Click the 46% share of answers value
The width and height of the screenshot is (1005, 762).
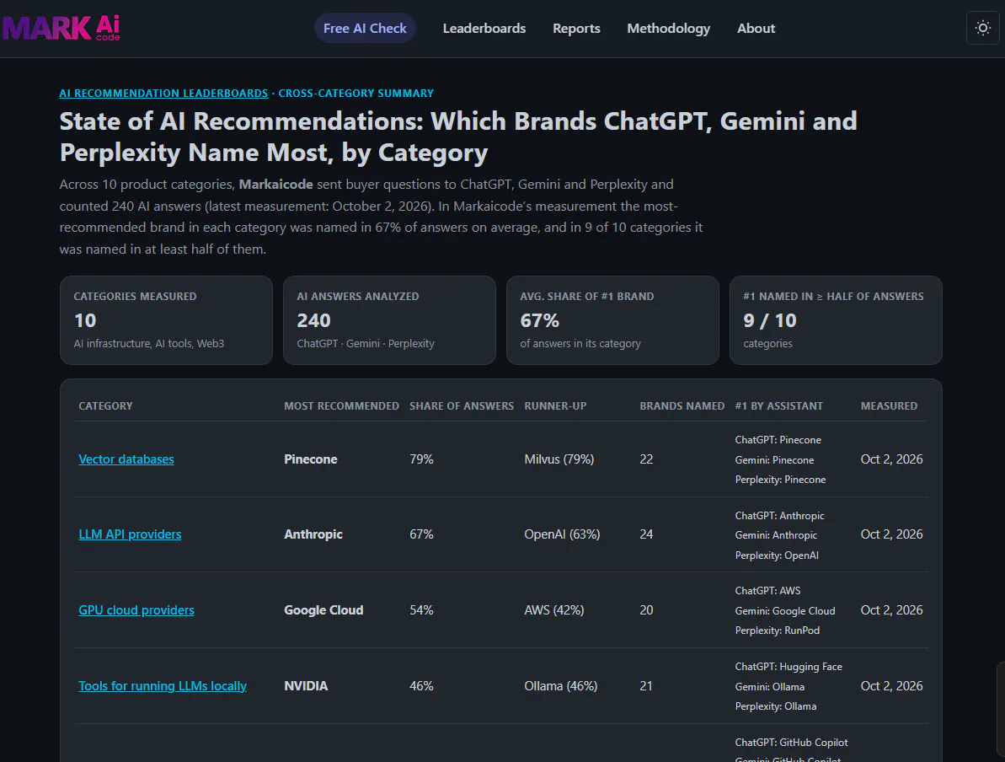tap(422, 685)
